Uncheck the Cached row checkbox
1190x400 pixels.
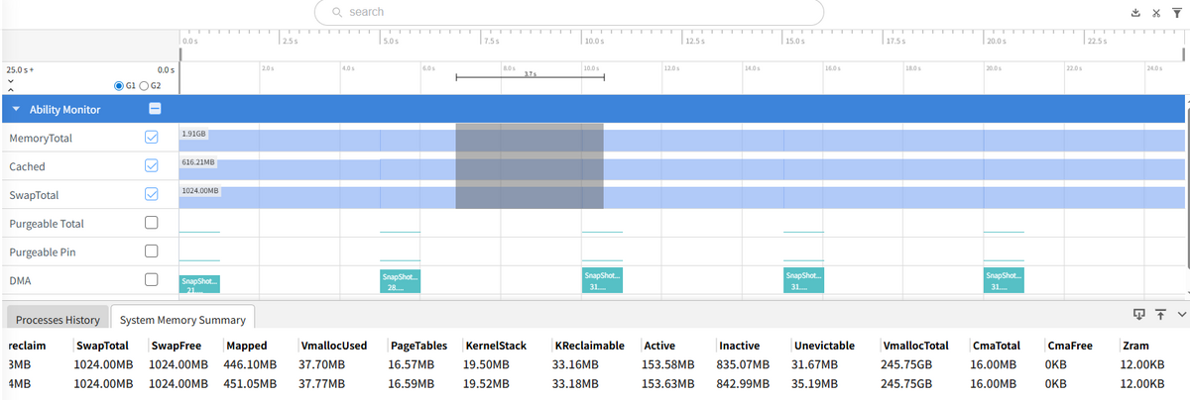152,166
